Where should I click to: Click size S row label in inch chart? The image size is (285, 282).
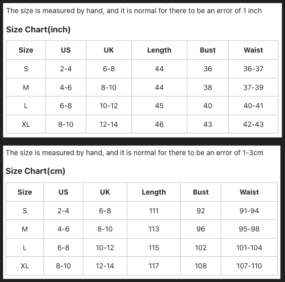coord(26,69)
